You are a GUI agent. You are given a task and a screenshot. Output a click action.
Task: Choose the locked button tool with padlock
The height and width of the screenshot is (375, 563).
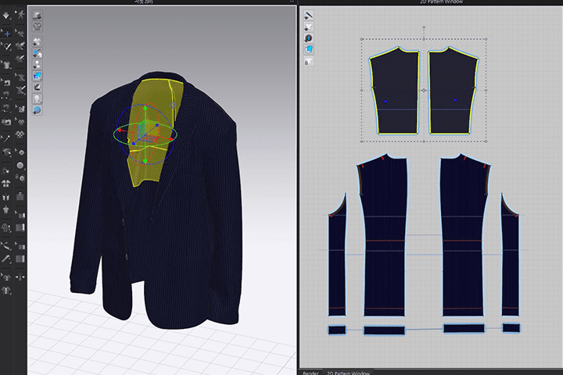pyautogui.click(x=20, y=177)
